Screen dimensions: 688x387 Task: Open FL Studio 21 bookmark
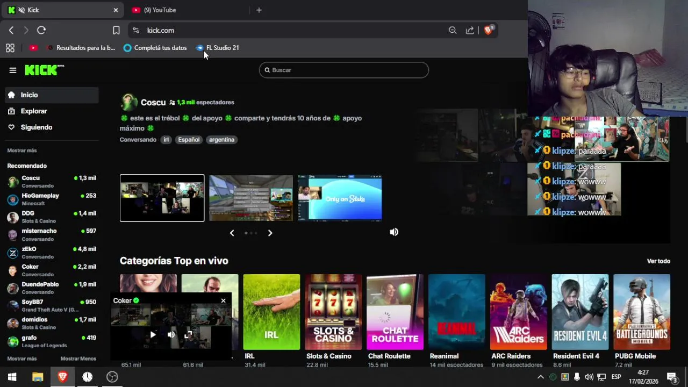[217, 48]
